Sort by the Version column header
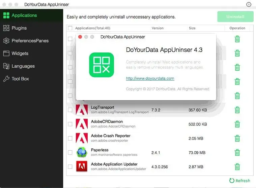Viewport: 256px width, 188px height. [x=158, y=28]
